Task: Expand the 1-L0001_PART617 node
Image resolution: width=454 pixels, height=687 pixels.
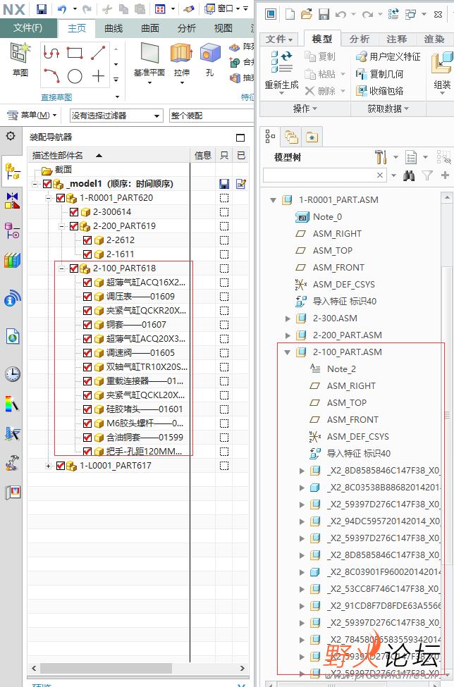Action: point(49,466)
